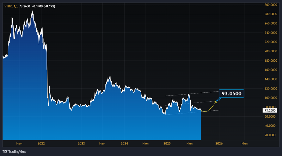
Task: Click the 120.0000 price axis label
Action: pos(271,88)
